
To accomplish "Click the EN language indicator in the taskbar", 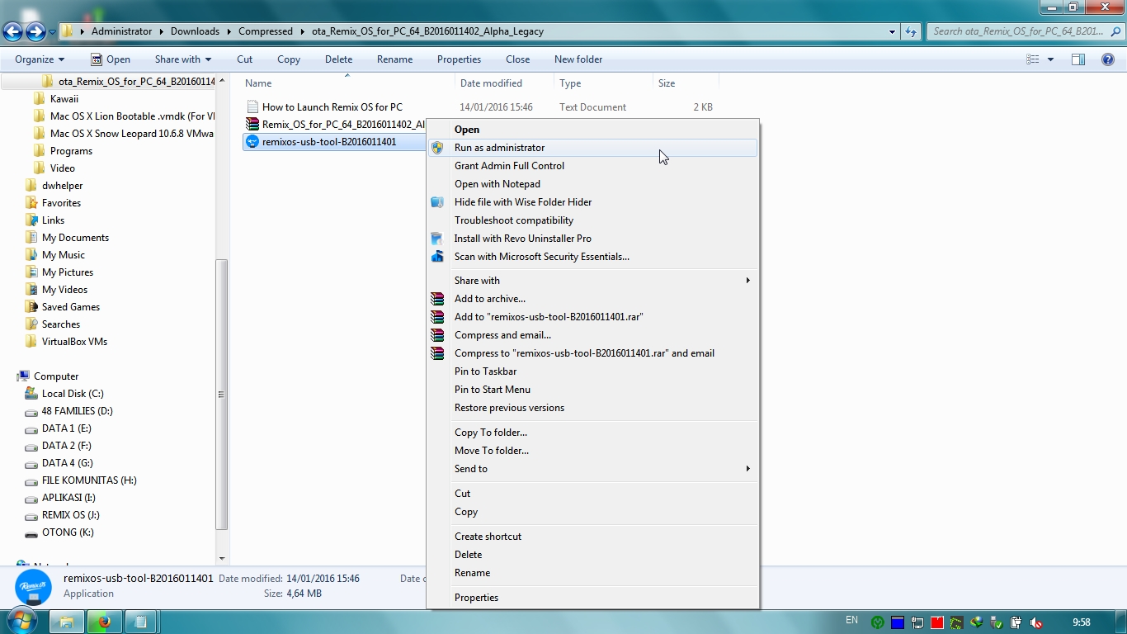I will pyautogui.click(x=851, y=621).
